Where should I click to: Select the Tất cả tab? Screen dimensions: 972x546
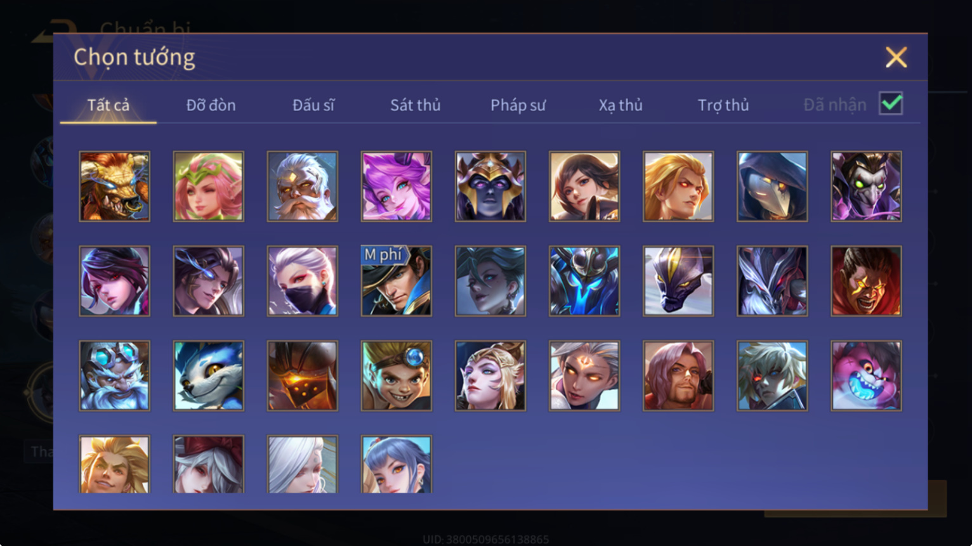point(108,105)
